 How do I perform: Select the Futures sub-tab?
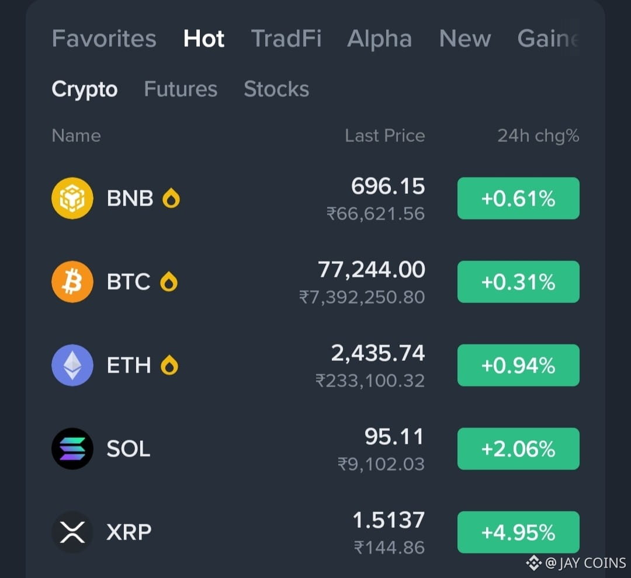tap(181, 89)
